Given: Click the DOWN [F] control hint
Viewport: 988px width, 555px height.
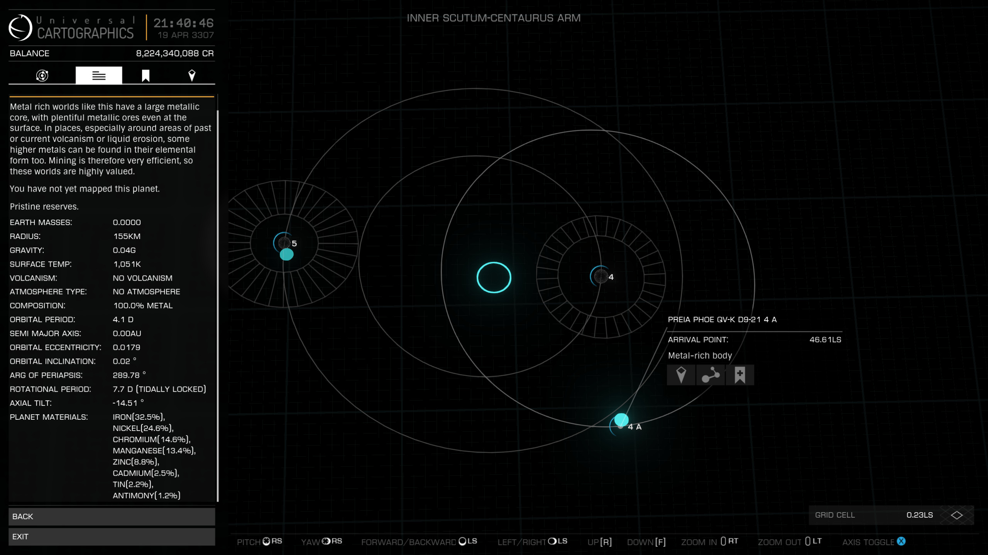Looking at the screenshot, I should [x=646, y=542].
